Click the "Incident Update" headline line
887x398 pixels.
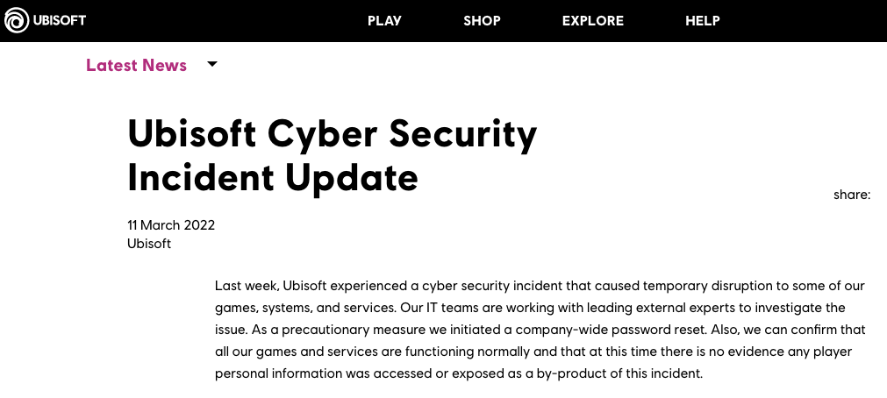pyautogui.click(x=272, y=178)
